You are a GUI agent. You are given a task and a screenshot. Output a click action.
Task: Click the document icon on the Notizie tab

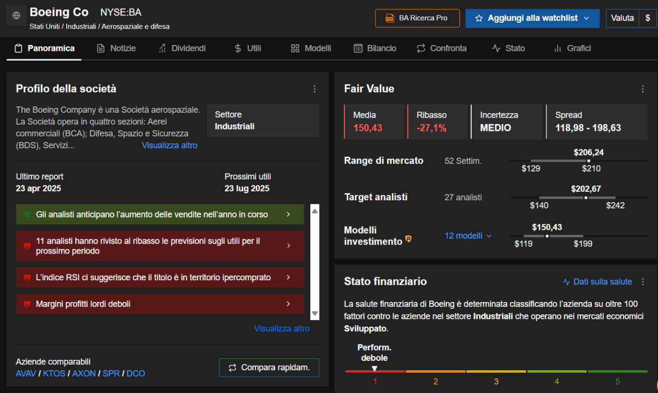click(x=101, y=48)
